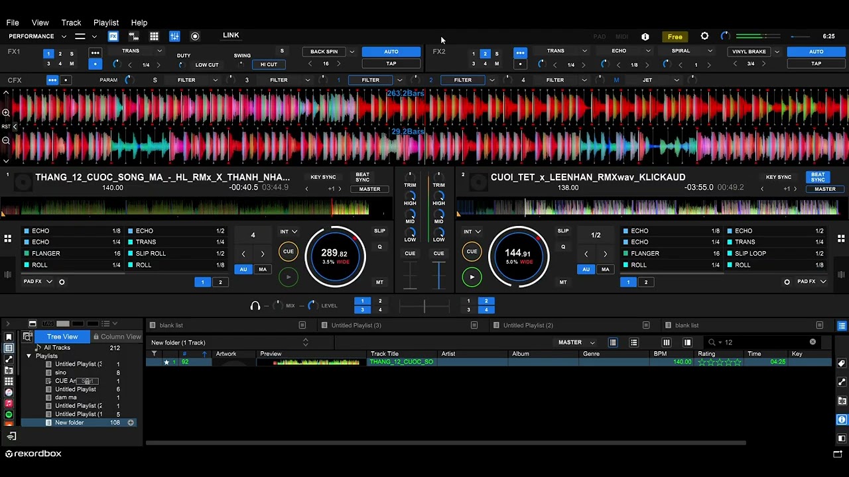This screenshot has height=477, width=849.
Task: Assign FX1 to deck 2
Action: coord(60,54)
